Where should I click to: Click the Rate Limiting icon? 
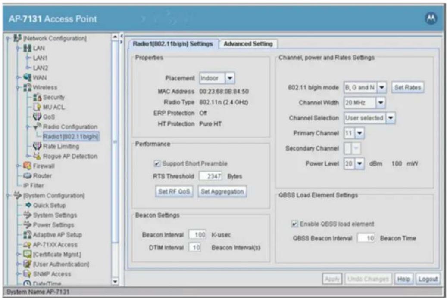pyautogui.click(x=37, y=146)
